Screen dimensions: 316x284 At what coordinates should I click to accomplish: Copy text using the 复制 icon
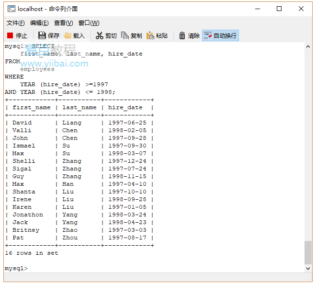[x=132, y=35]
